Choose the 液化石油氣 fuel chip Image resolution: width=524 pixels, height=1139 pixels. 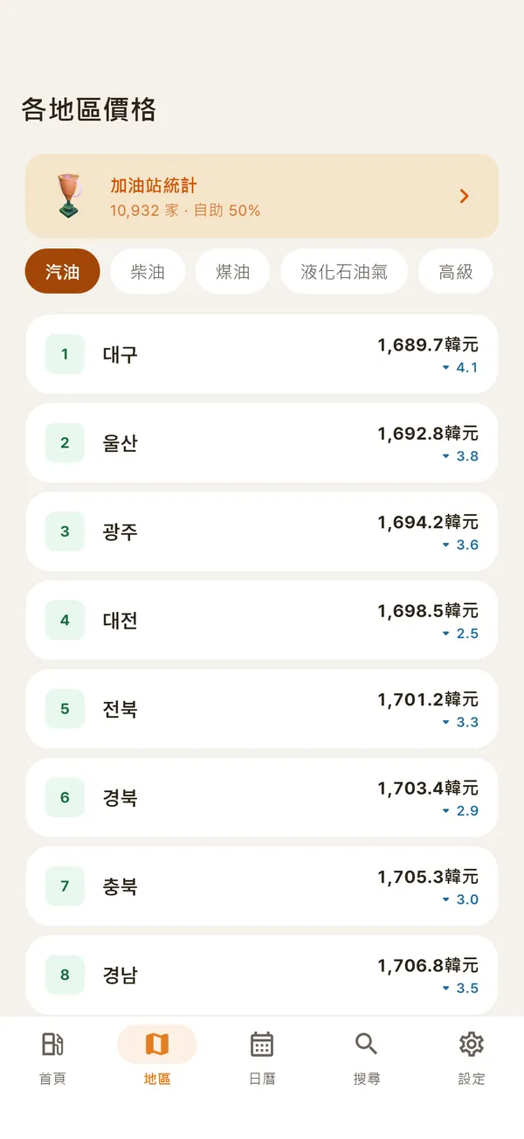coord(344,272)
